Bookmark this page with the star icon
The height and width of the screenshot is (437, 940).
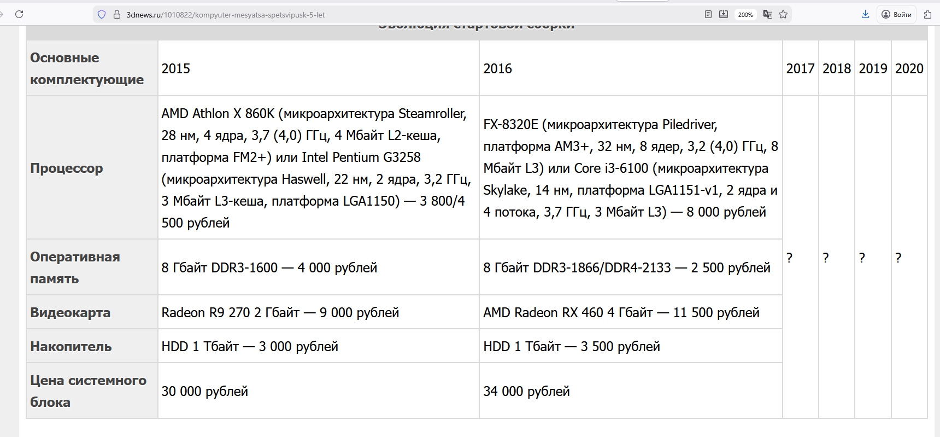(x=783, y=15)
